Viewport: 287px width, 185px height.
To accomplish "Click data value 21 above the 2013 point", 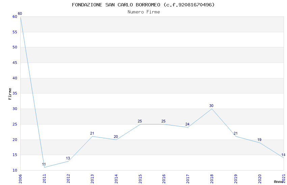I will click(92, 134).
